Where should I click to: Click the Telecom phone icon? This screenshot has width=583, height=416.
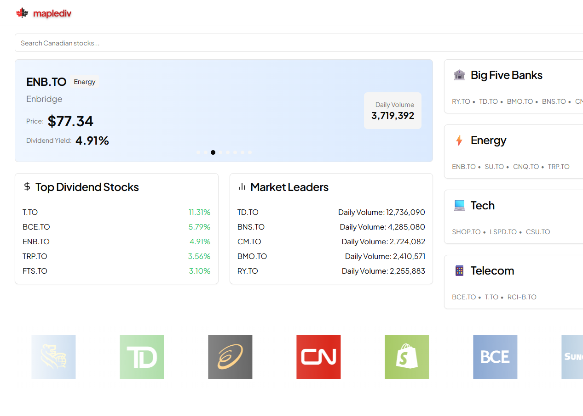[459, 270]
